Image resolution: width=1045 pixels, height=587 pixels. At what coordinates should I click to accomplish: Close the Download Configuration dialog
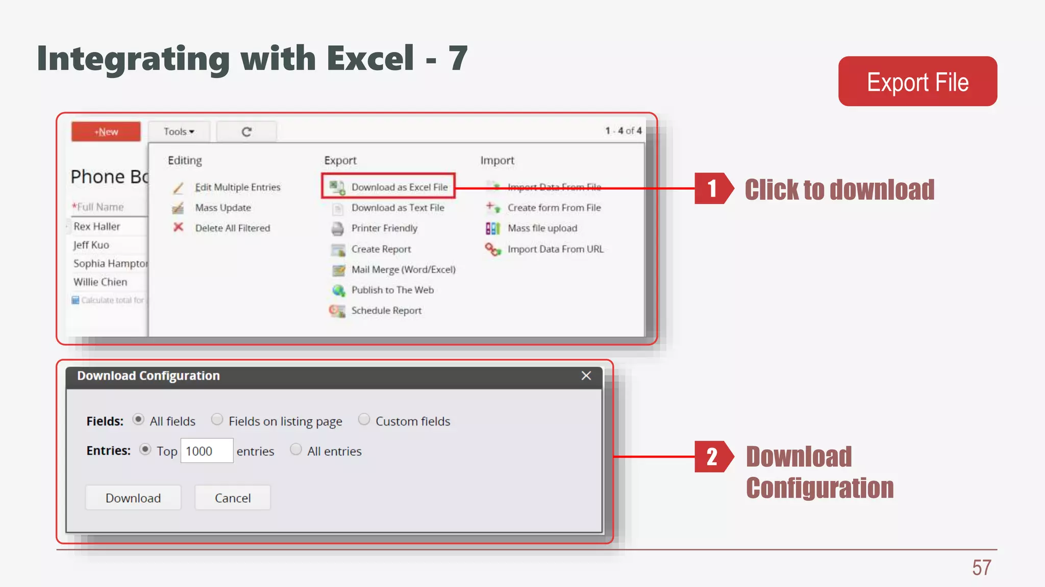pyautogui.click(x=586, y=376)
